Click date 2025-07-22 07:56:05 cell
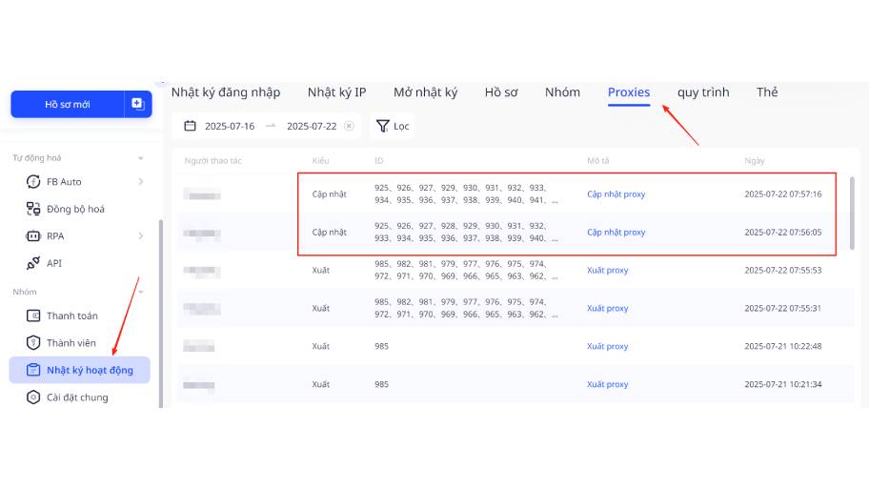 coord(783,233)
